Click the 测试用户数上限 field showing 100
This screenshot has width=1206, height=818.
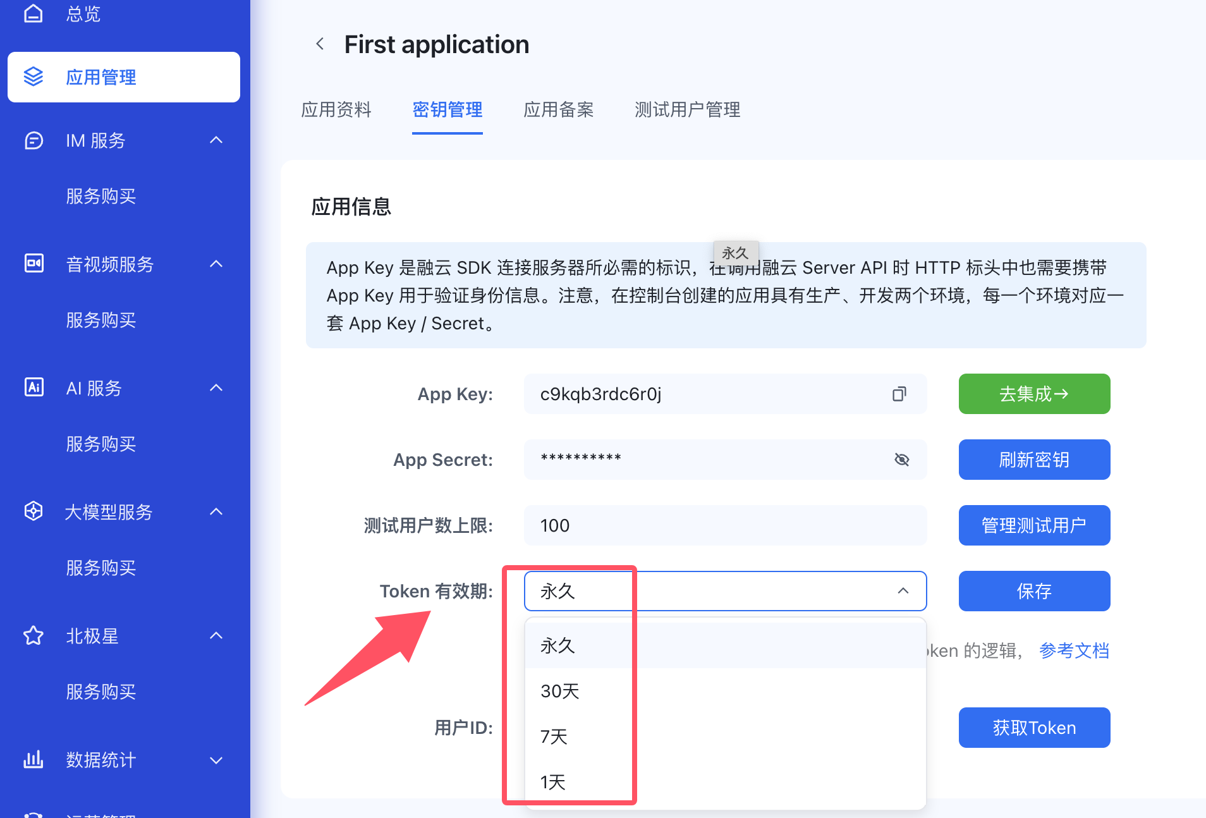tap(726, 525)
